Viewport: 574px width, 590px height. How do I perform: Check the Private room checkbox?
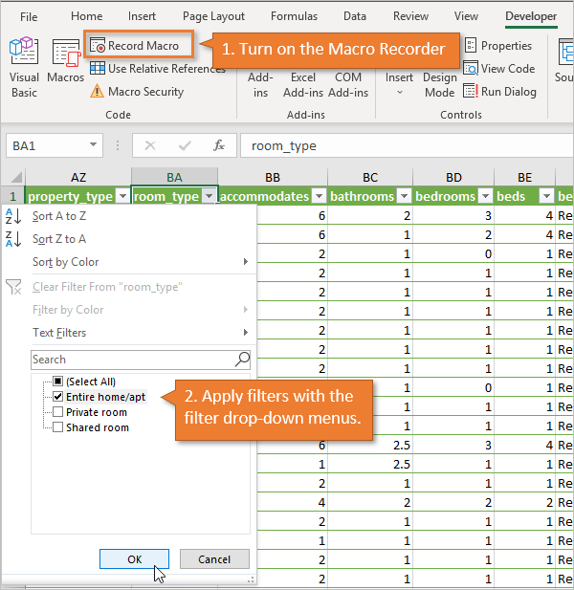(58, 412)
